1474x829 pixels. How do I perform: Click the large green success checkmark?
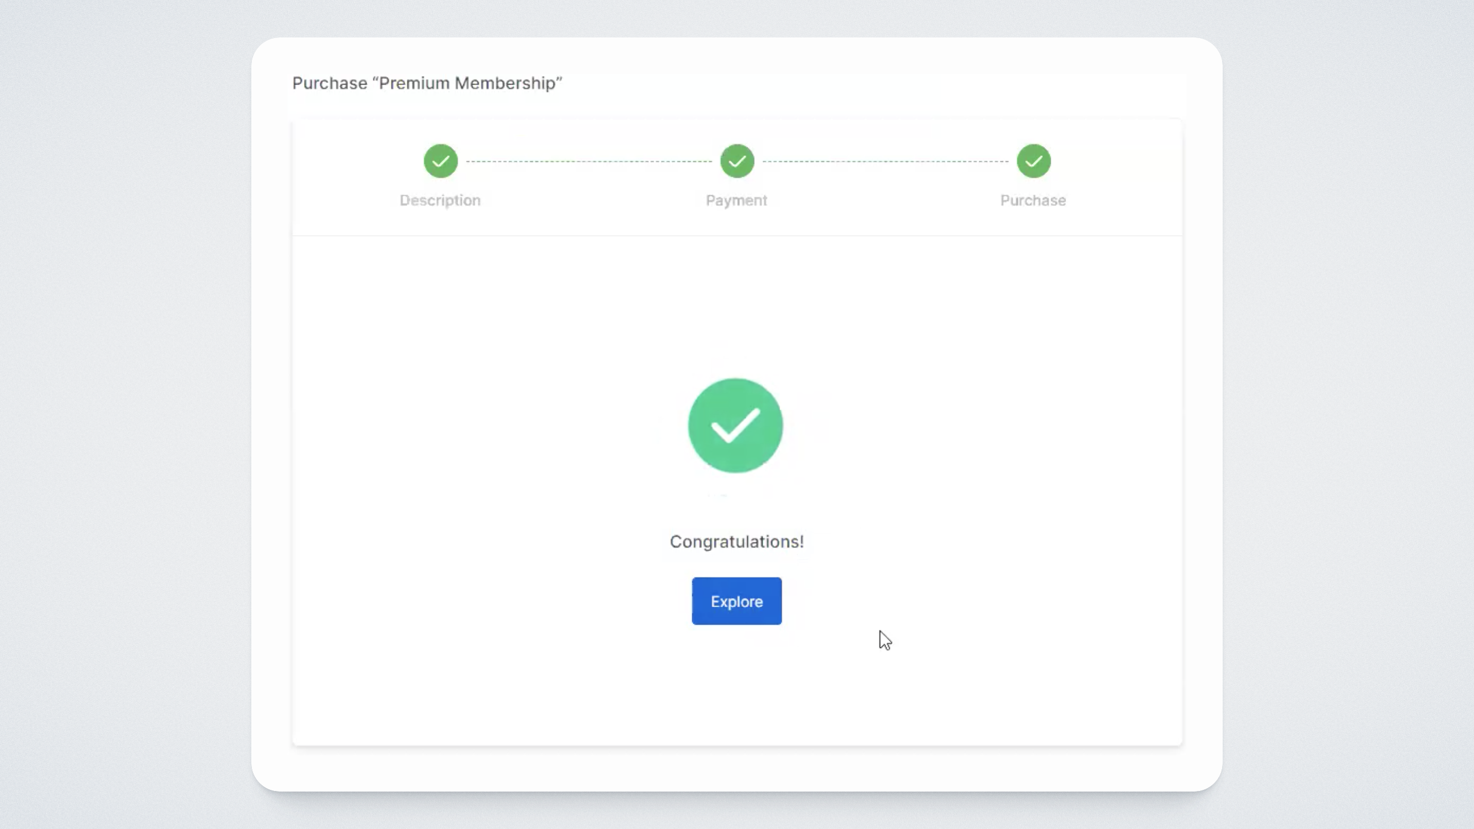tap(735, 426)
